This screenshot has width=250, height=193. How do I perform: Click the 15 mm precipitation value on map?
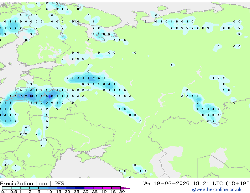[31, 96]
